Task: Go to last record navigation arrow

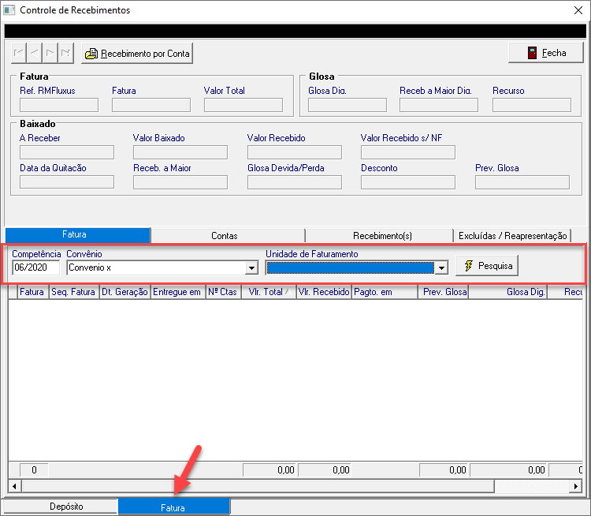Action: [65, 53]
